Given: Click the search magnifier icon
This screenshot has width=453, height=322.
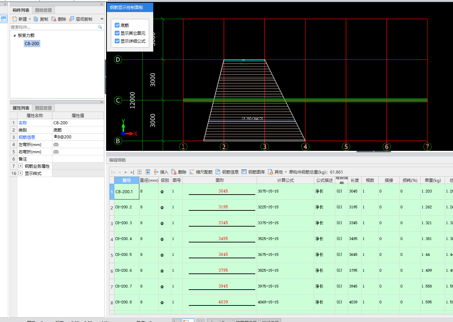Looking at the screenshot, I should click(x=100, y=27).
